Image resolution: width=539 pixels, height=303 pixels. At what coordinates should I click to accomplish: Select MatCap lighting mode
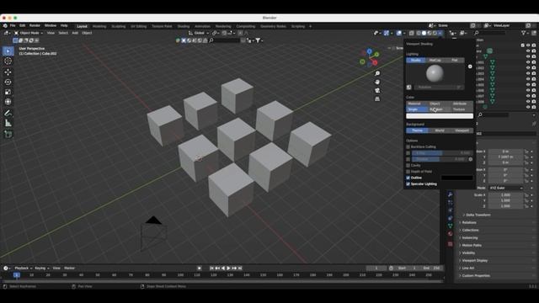click(x=435, y=61)
